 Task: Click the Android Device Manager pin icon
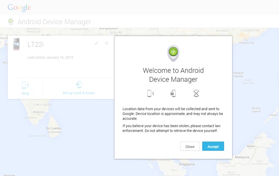click(x=10, y=22)
